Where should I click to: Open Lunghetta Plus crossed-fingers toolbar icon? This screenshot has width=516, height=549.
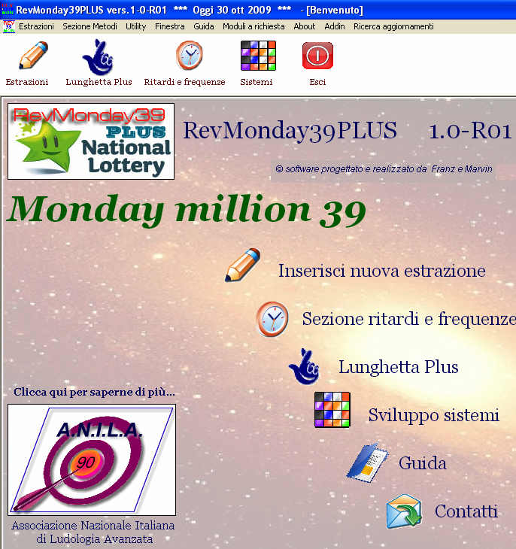(x=98, y=57)
